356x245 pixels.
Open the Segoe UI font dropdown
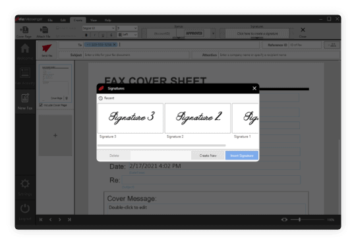click(x=98, y=28)
